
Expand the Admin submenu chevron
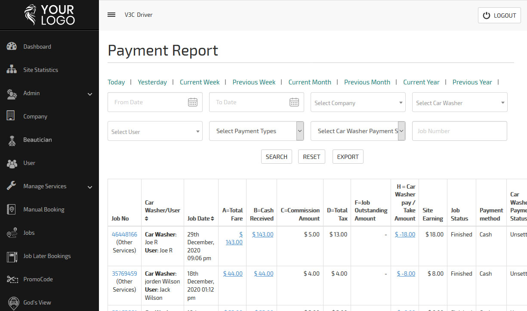pos(90,94)
